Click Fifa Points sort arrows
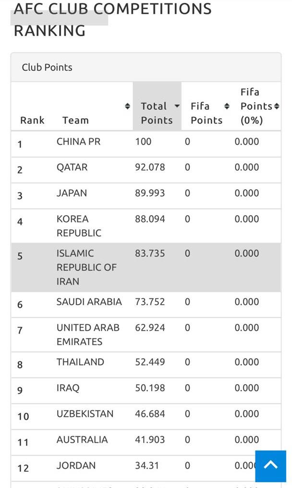Screen dimensions: 292x488 227,106
